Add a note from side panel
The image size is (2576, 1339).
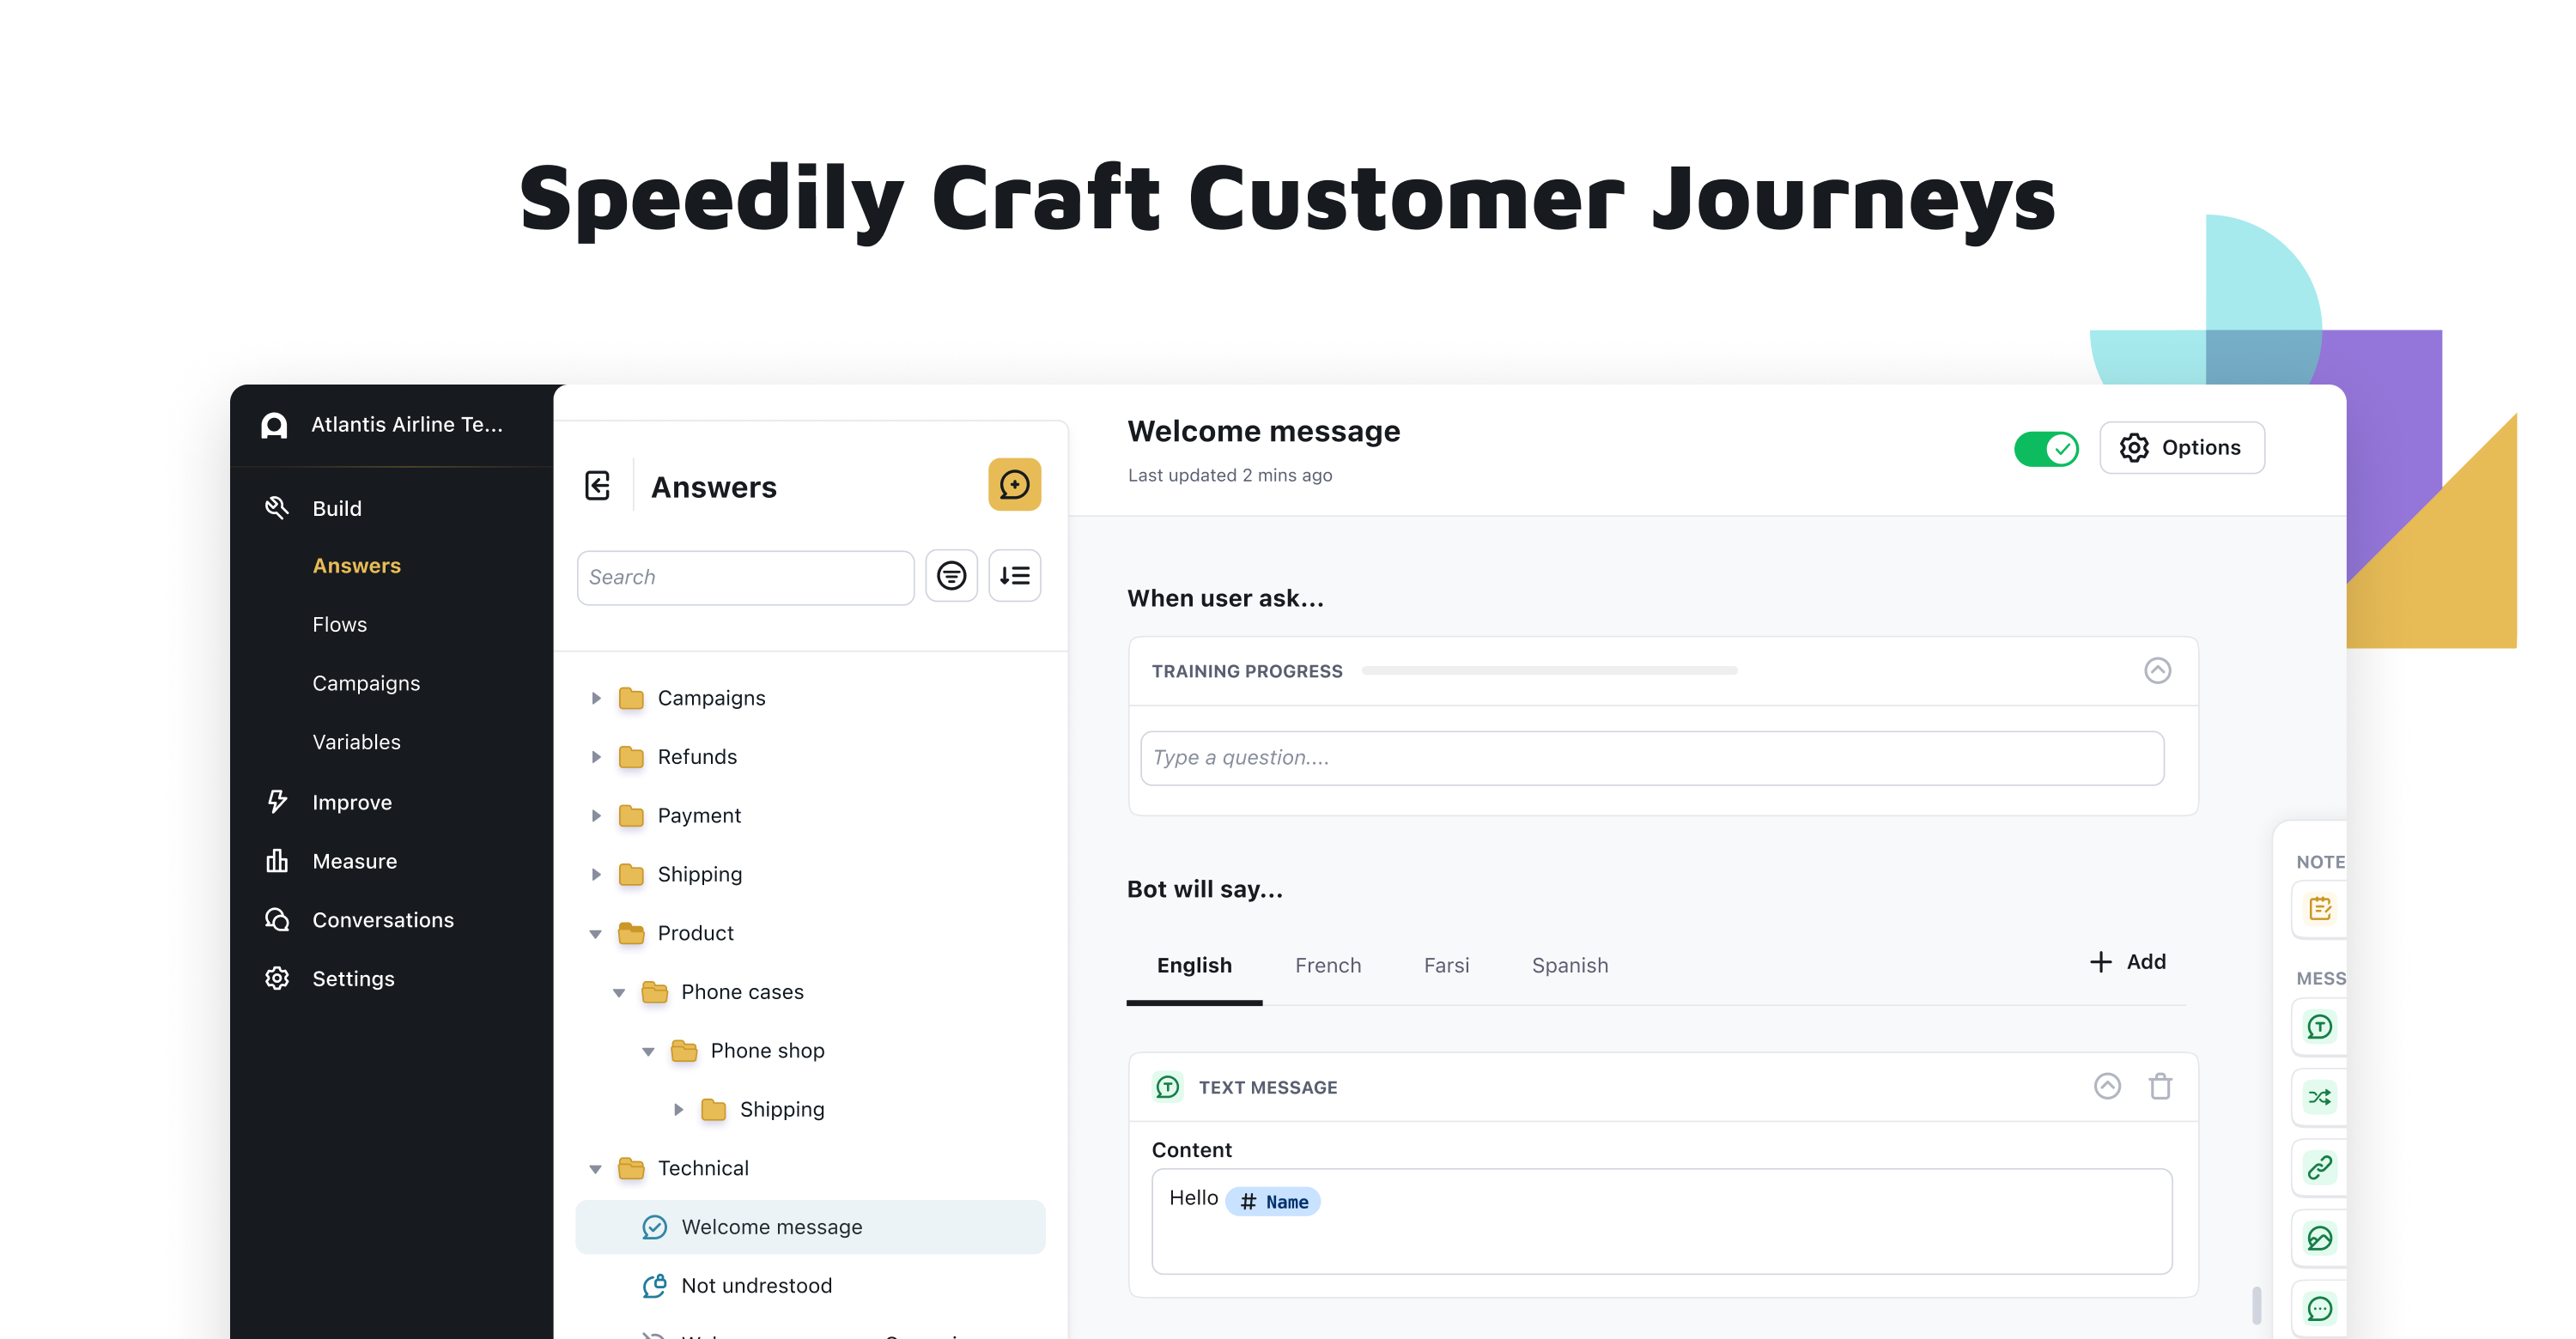coord(2319,908)
